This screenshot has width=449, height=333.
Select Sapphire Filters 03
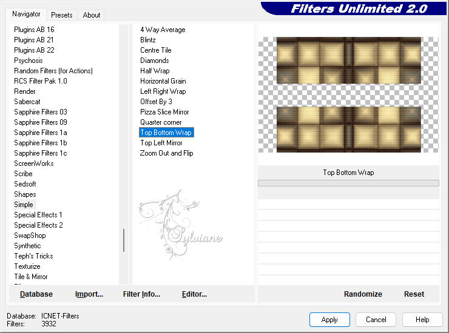click(41, 112)
